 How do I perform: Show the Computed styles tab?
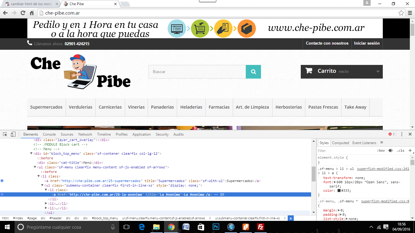pos(341,143)
